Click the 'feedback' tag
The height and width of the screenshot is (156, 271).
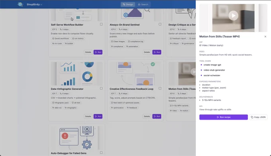tap(132, 108)
